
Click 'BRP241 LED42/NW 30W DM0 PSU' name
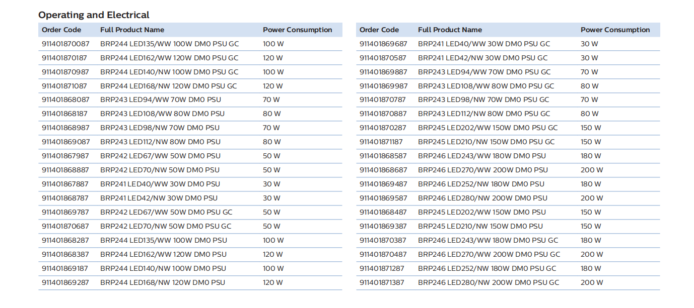[x=159, y=198]
